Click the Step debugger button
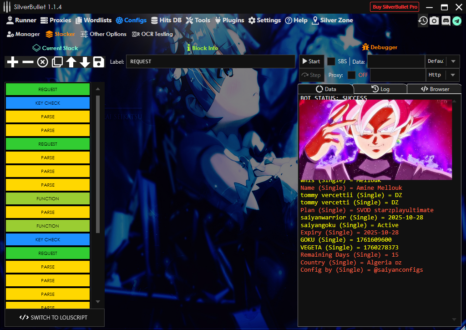This screenshot has height=330, width=466. tap(311, 75)
